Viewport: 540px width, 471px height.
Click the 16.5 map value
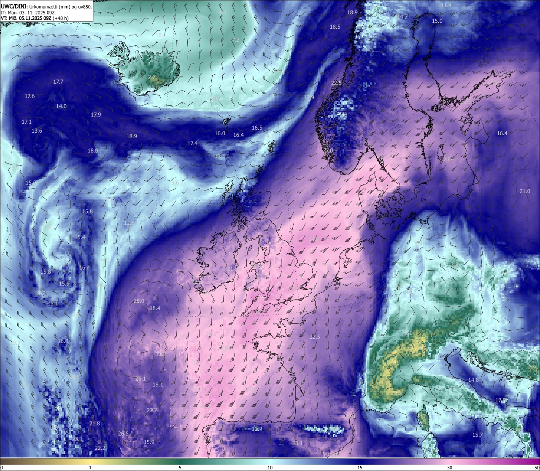click(x=257, y=128)
